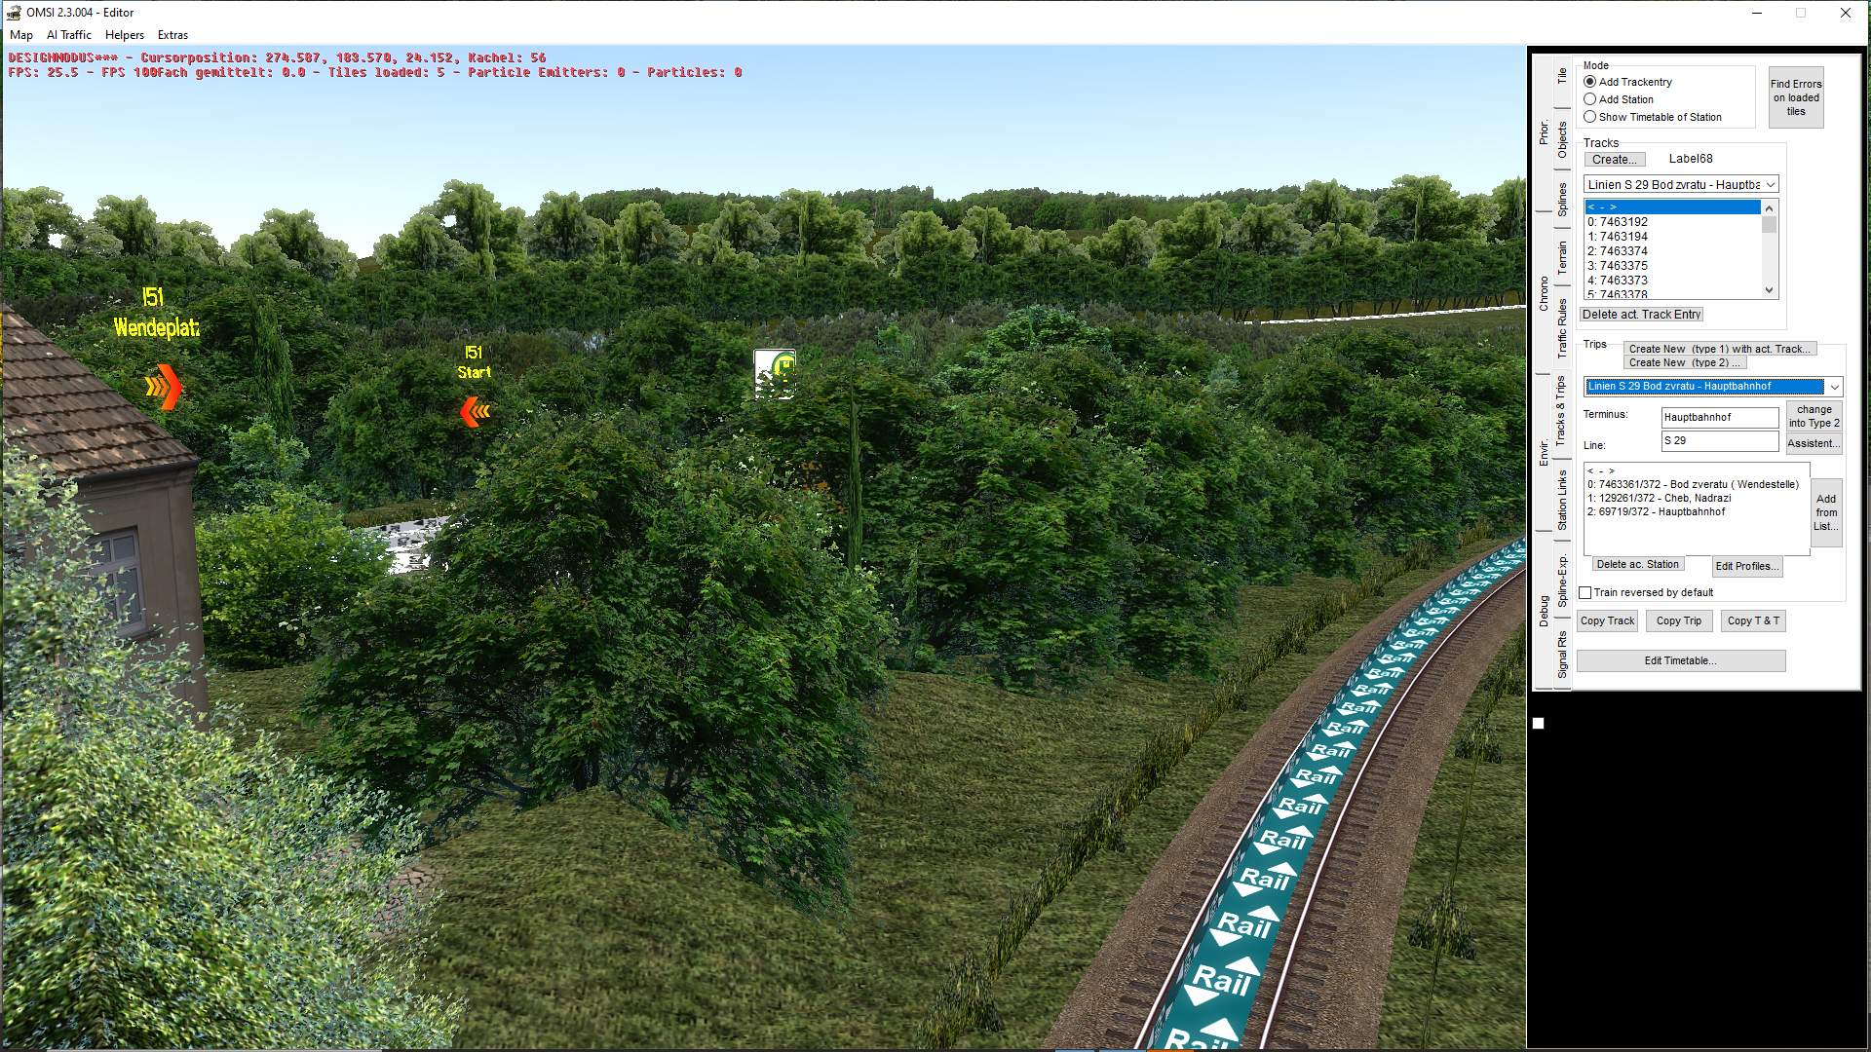Screen dimensions: 1871x1052
Task: Open the AI Traffic menu
Action: pos(68,35)
